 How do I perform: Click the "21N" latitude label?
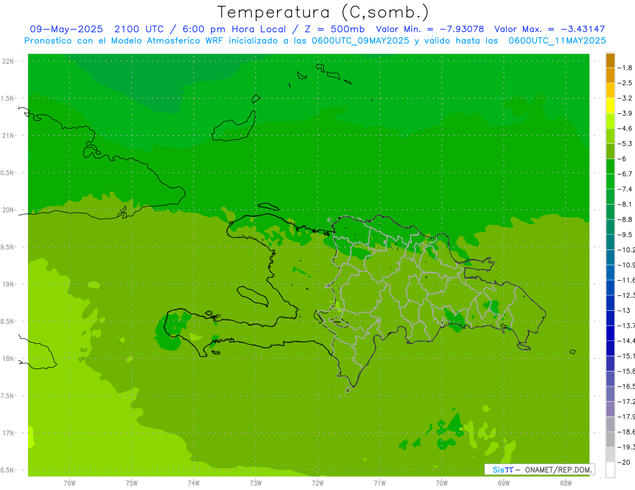point(8,135)
